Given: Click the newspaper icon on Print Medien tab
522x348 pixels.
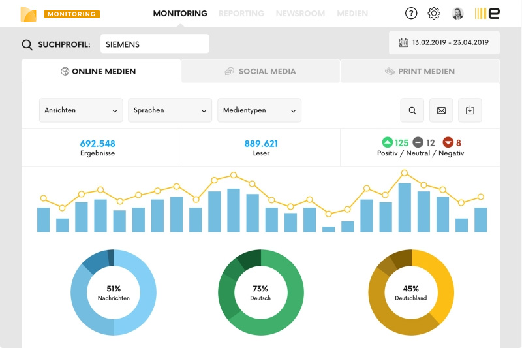Looking at the screenshot, I should 390,71.
